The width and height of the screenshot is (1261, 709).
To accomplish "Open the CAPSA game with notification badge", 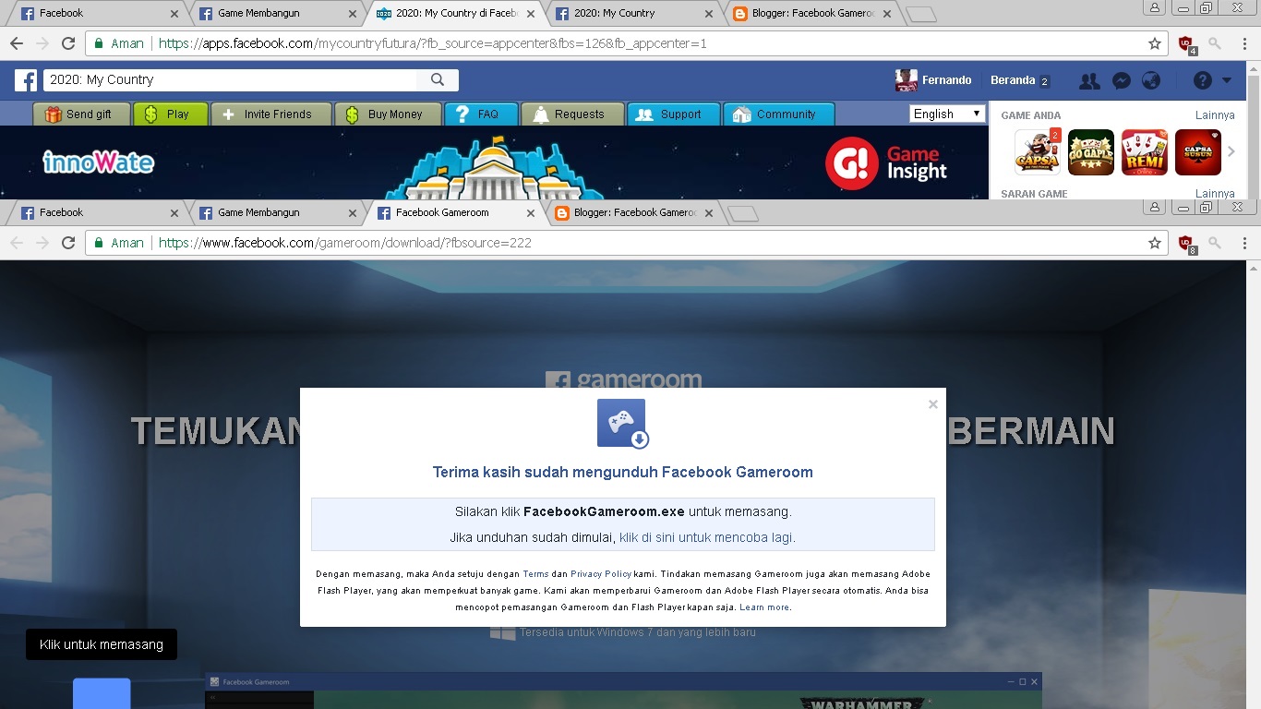I will [1038, 151].
